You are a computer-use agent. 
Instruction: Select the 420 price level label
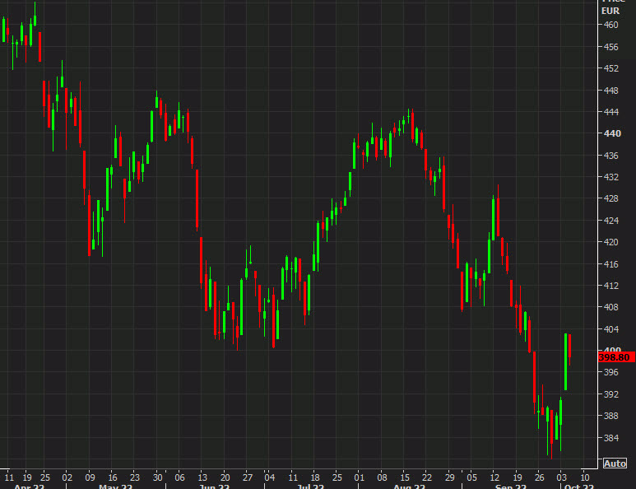(x=610, y=242)
